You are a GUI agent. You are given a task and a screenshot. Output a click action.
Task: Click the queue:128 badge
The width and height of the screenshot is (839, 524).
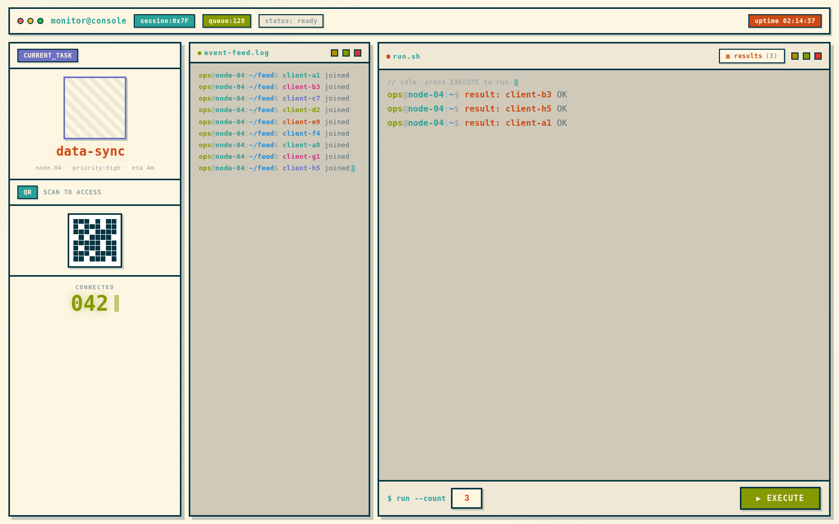coord(227,21)
